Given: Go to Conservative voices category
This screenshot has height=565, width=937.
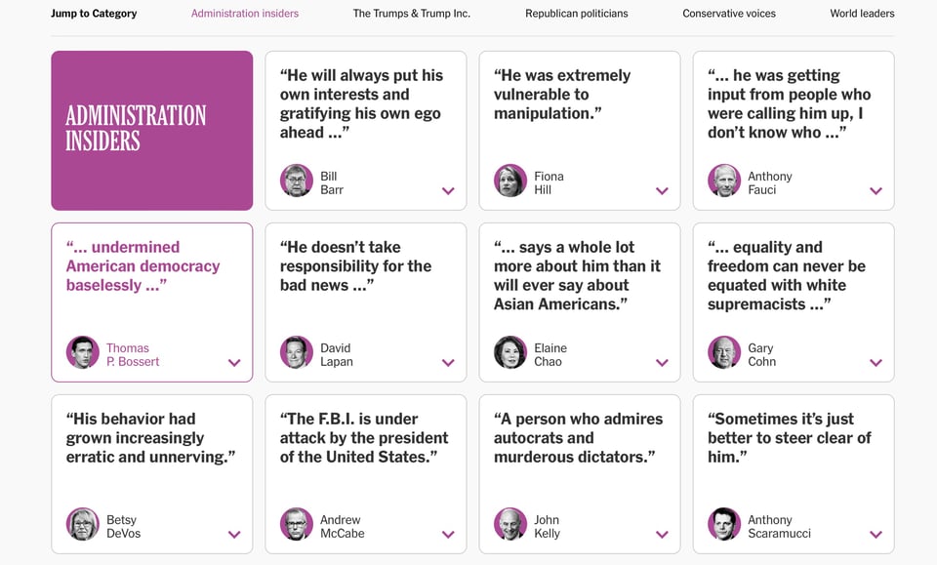Looking at the screenshot, I should click(729, 14).
